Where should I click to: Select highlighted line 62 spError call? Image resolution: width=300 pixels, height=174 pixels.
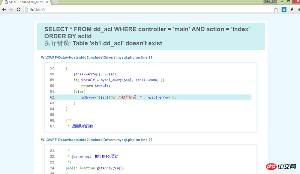click(151, 97)
